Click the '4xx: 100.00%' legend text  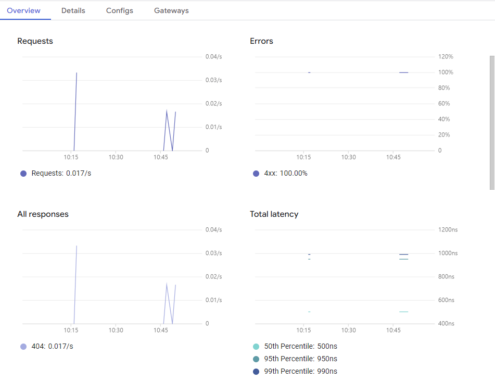(x=286, y=173)
